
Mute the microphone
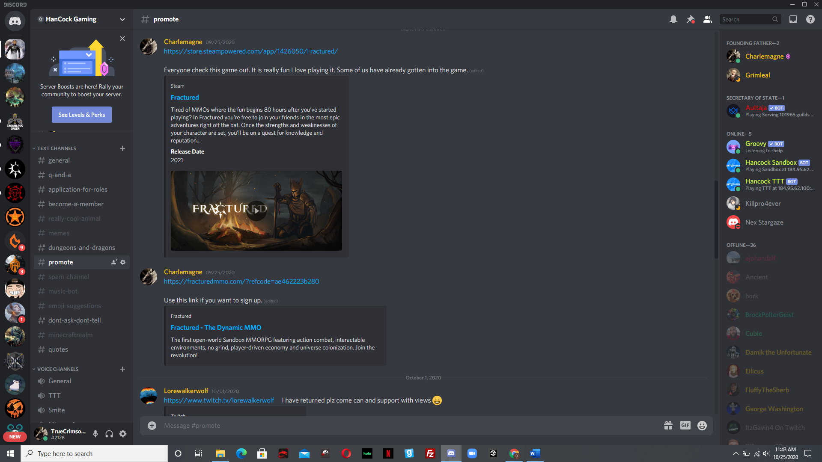95,434
